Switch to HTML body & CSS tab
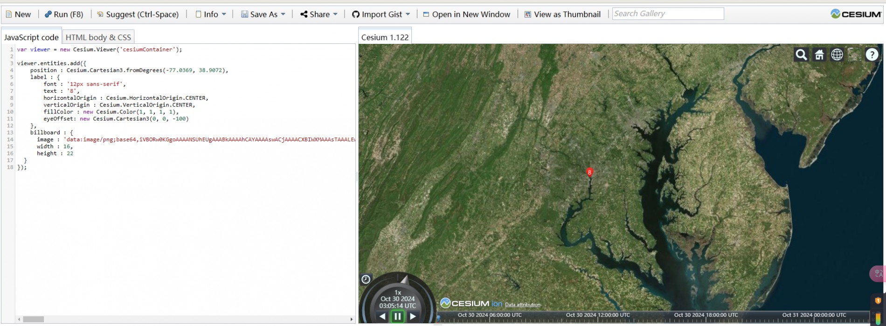The image size is (886, 326). (x=98, y=37)
